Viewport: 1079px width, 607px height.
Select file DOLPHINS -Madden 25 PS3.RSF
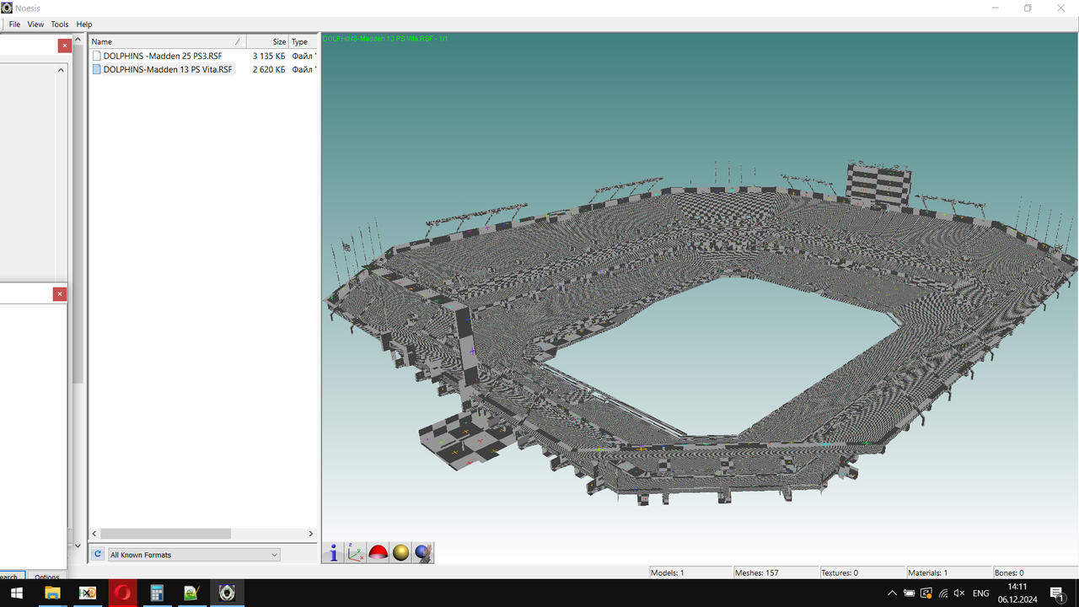(163, 56)
